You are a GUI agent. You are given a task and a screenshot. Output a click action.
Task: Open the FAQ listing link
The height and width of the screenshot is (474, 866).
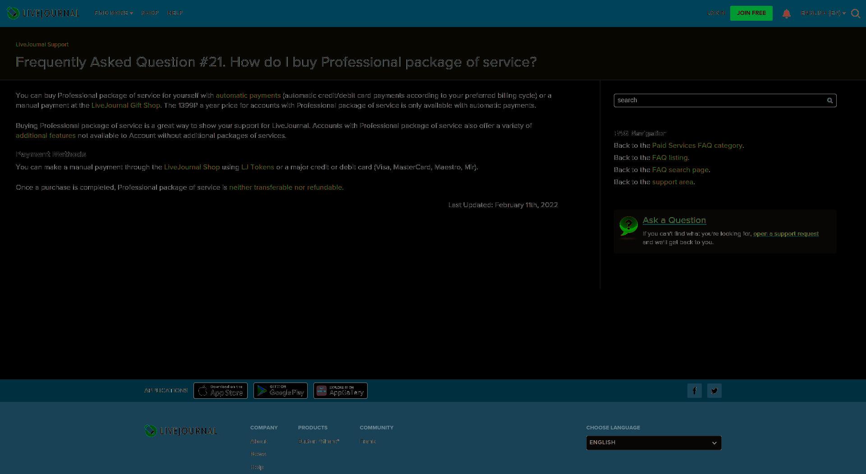[x=670, y=158]
